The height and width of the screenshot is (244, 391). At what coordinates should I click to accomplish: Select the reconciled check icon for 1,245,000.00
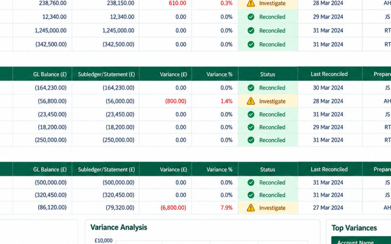pos(251,31)
